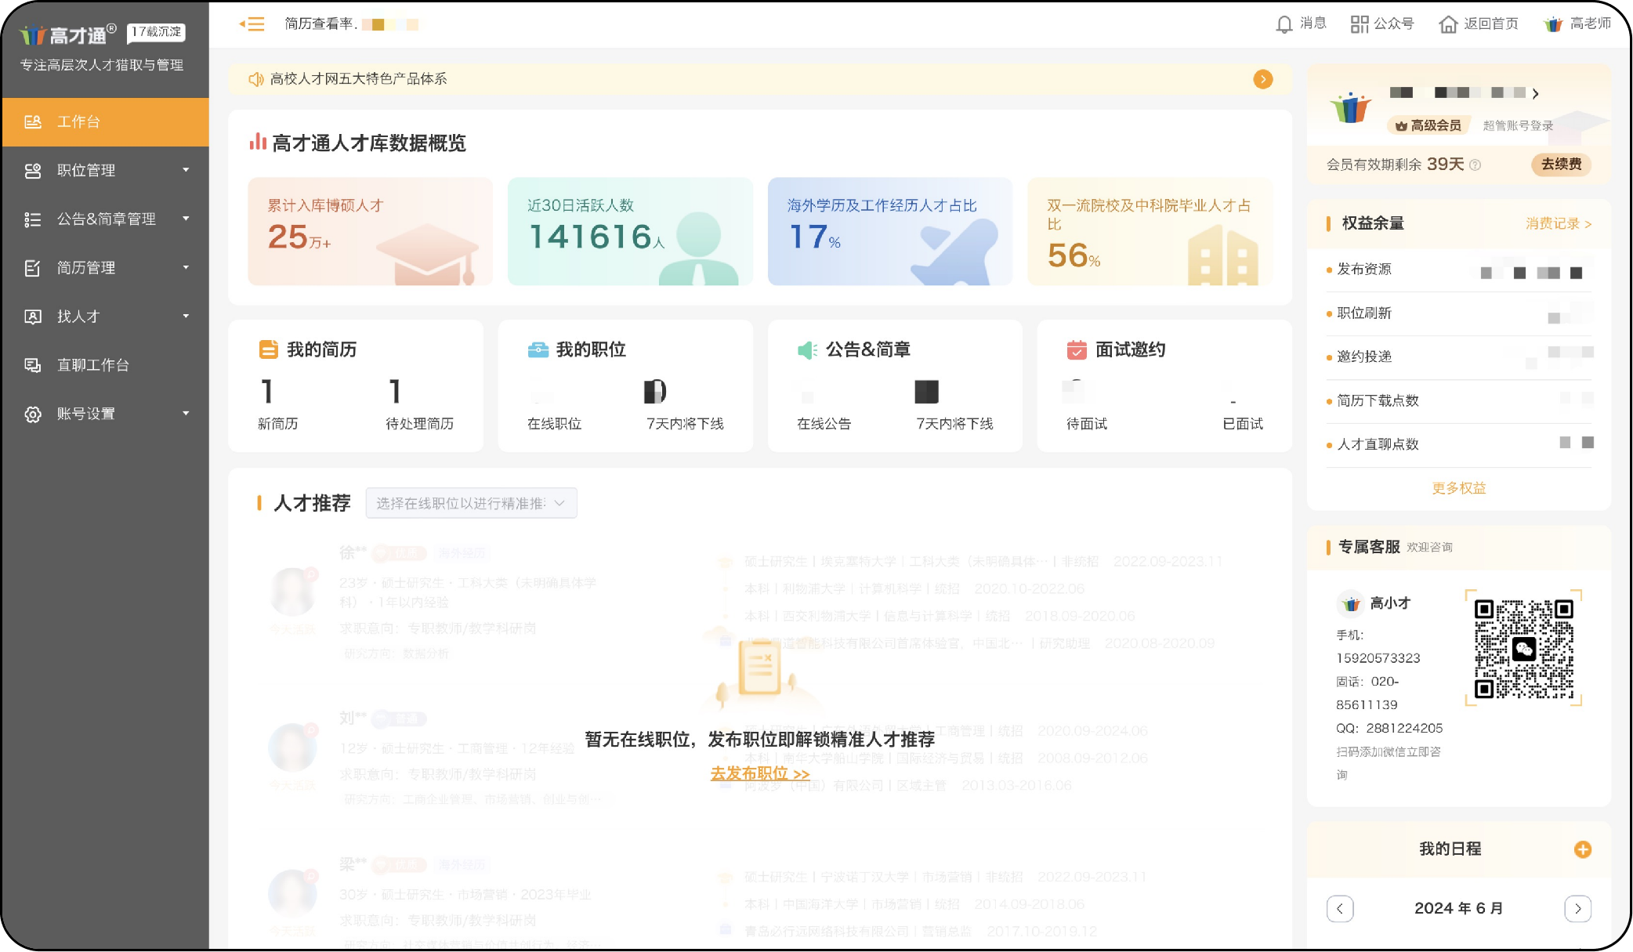The width and height of the screenshot is (1633, 952).
Task: Click the 我的职位 briefcase icon
Action: tap(538, 349)
